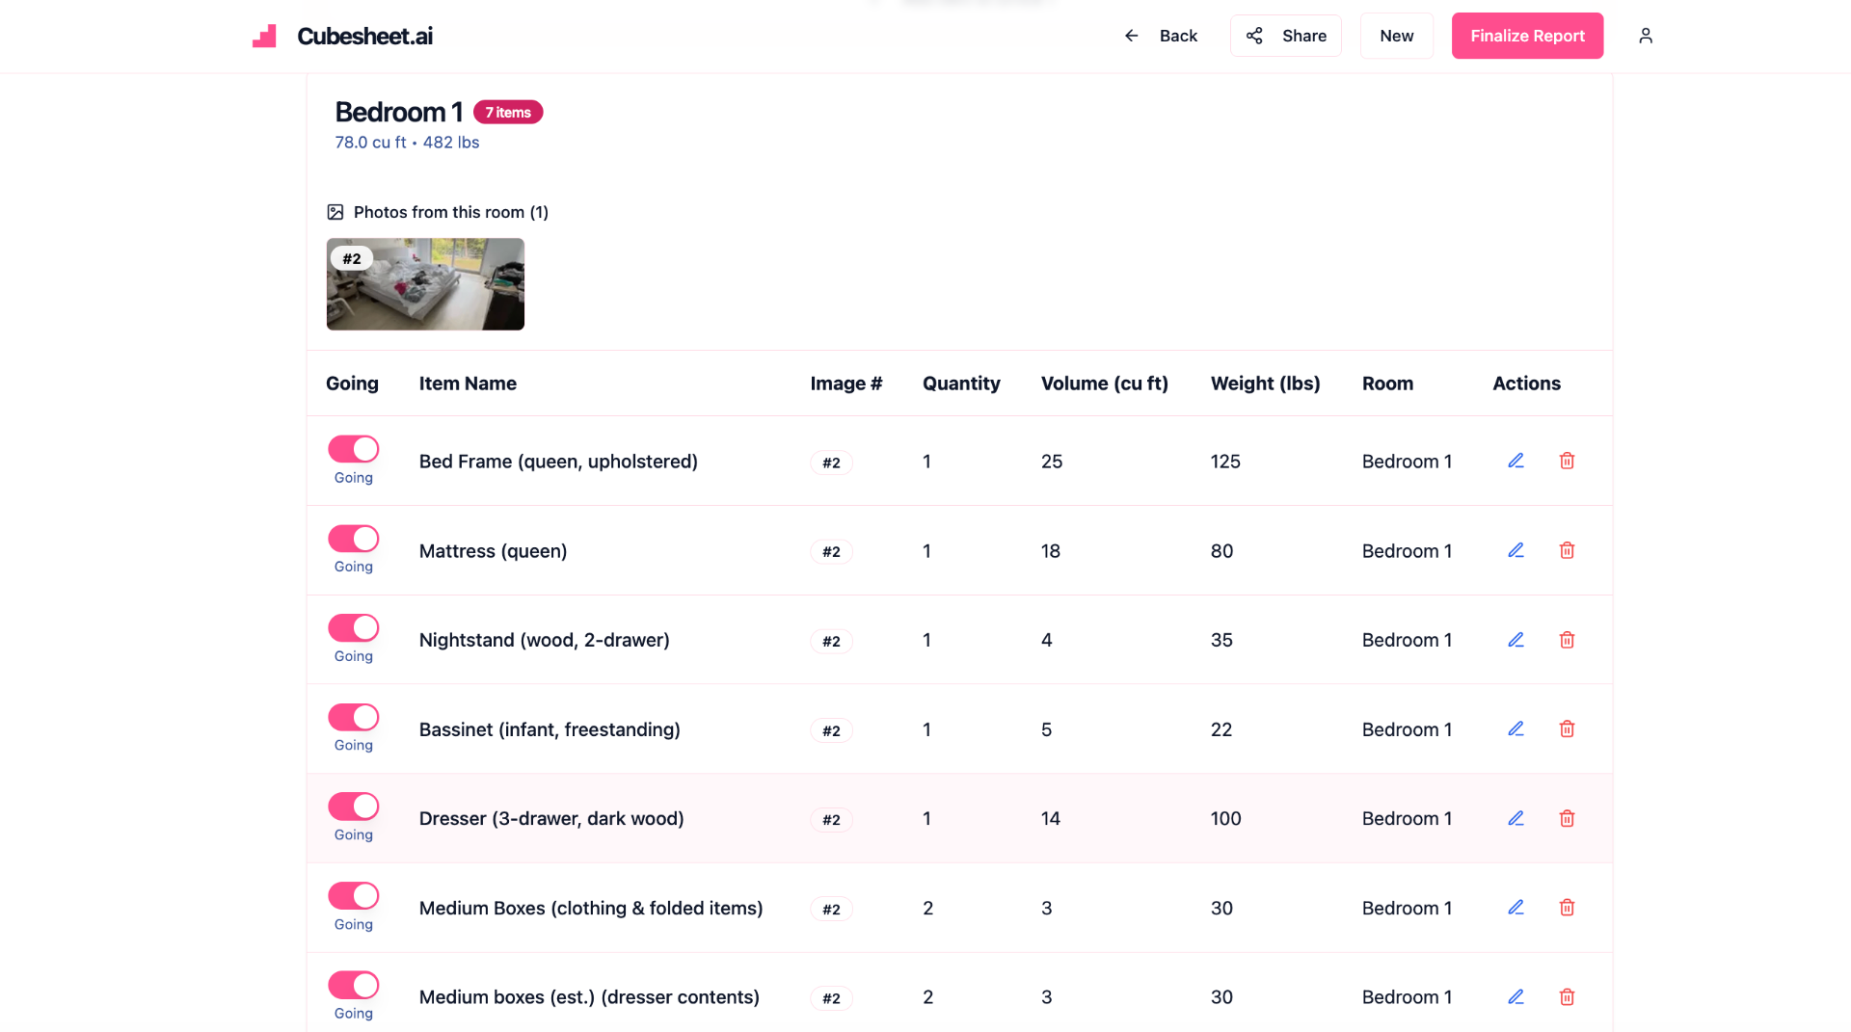This screenshot has height=1032, width=1851.
Task: Click image #2 badge for Nightstand
Action: click(x=831, y=641)
